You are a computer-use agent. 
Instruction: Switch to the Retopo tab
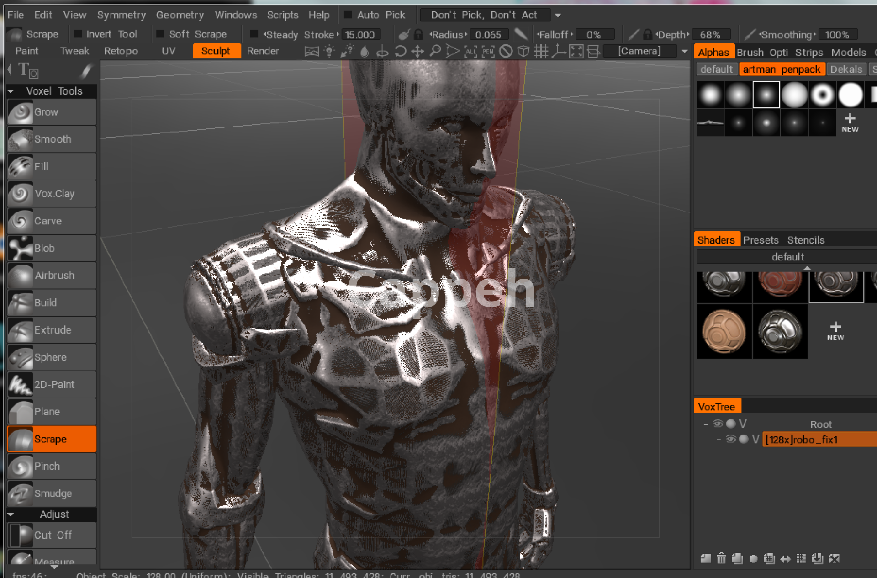(x=121, y=51)
